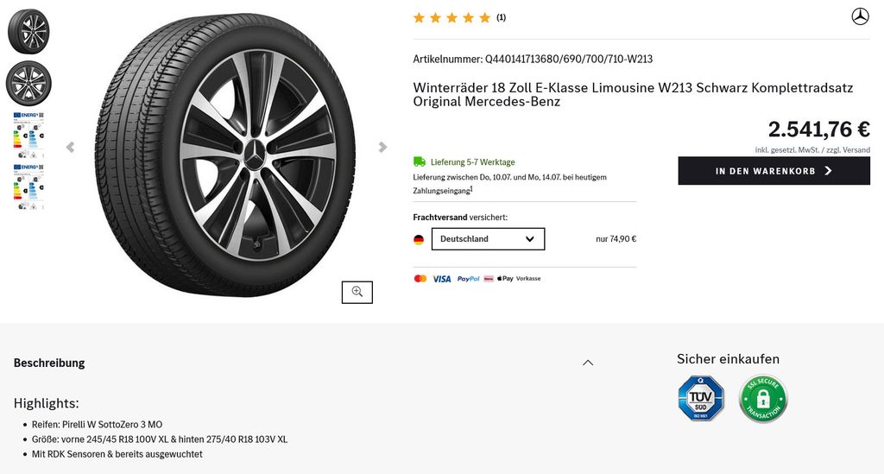Click the TÜV SÜD certification badge
This screenshot has width=884, height=474.
pos(701,398)
